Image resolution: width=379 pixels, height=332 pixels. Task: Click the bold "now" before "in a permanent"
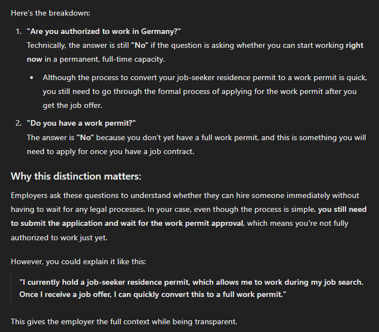pyautogui.click(x=35, y=60)
